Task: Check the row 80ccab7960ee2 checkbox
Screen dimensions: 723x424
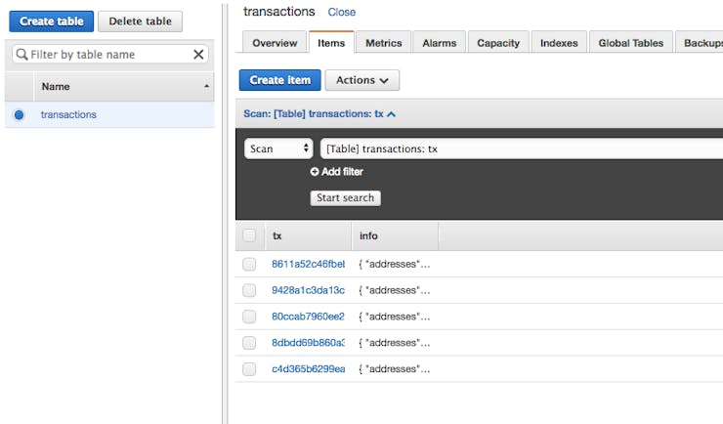Action: tap(249, 317)
